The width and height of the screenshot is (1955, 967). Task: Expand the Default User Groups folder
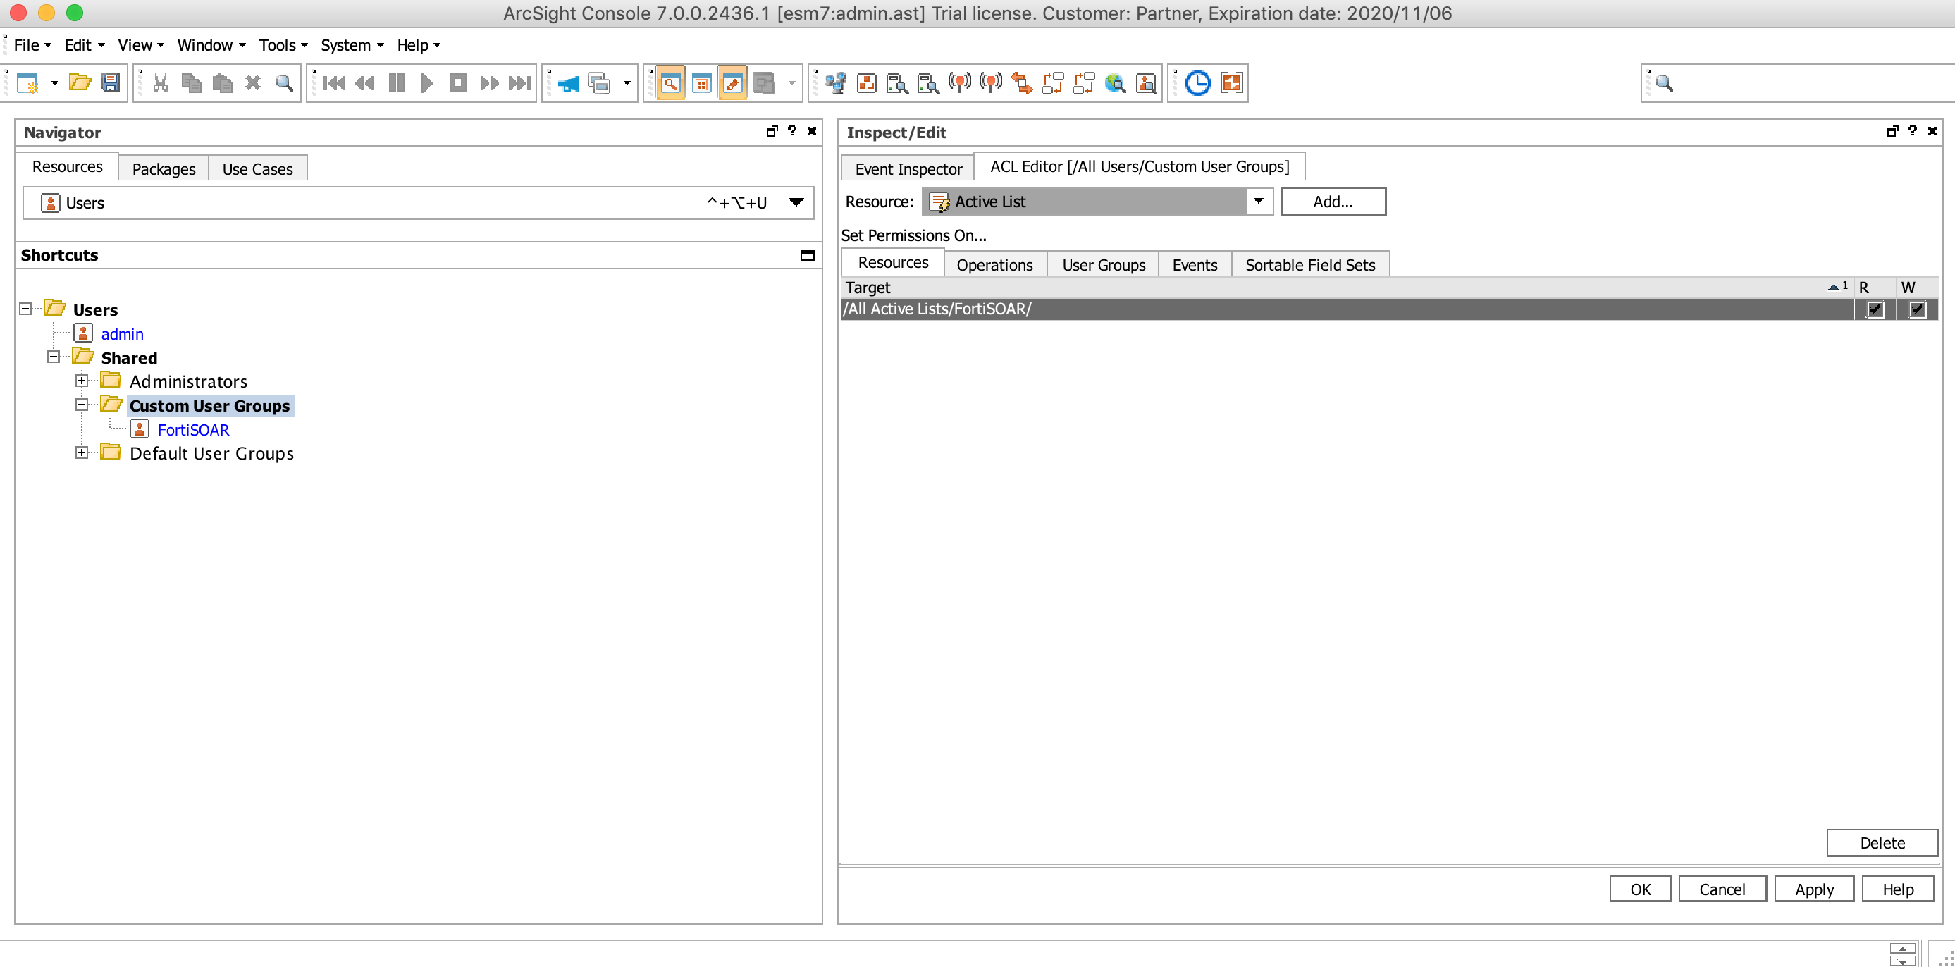click(x=82, y=453)
